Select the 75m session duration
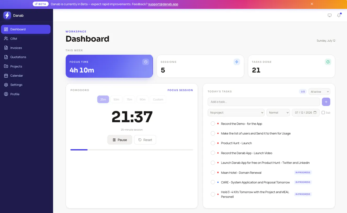 (129, 99)
